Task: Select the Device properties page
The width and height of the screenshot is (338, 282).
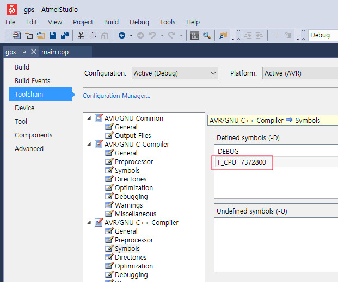Action: [24, 108]
